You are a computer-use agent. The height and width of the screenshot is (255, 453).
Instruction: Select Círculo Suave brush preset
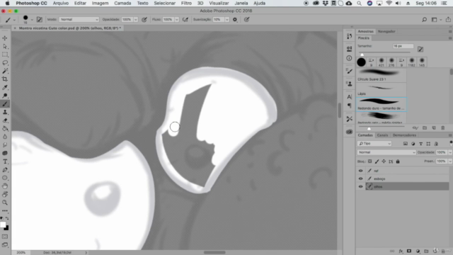(381, 75)
